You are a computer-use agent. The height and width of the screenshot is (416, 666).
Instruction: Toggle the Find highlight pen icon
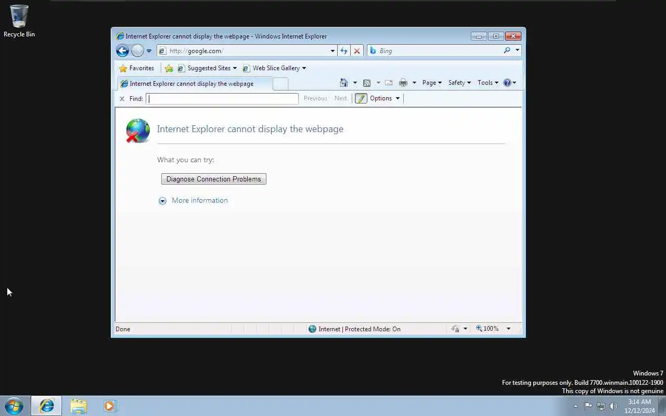click(x=361, y=98)
